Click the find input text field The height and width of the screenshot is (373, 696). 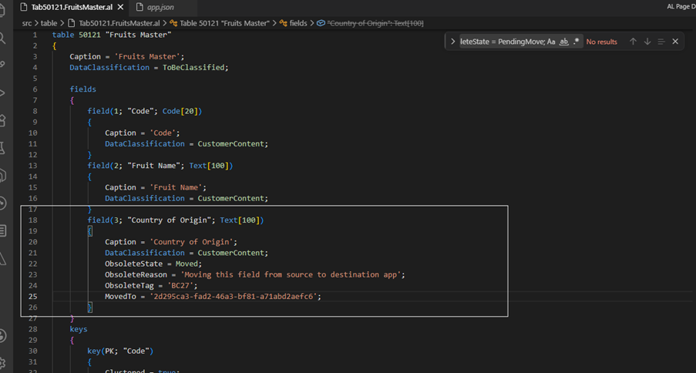[x=503, y=42]
